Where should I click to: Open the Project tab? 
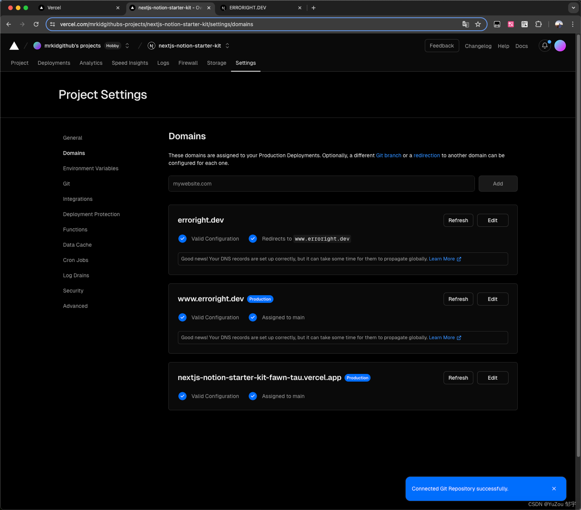(x=20, y=63)
